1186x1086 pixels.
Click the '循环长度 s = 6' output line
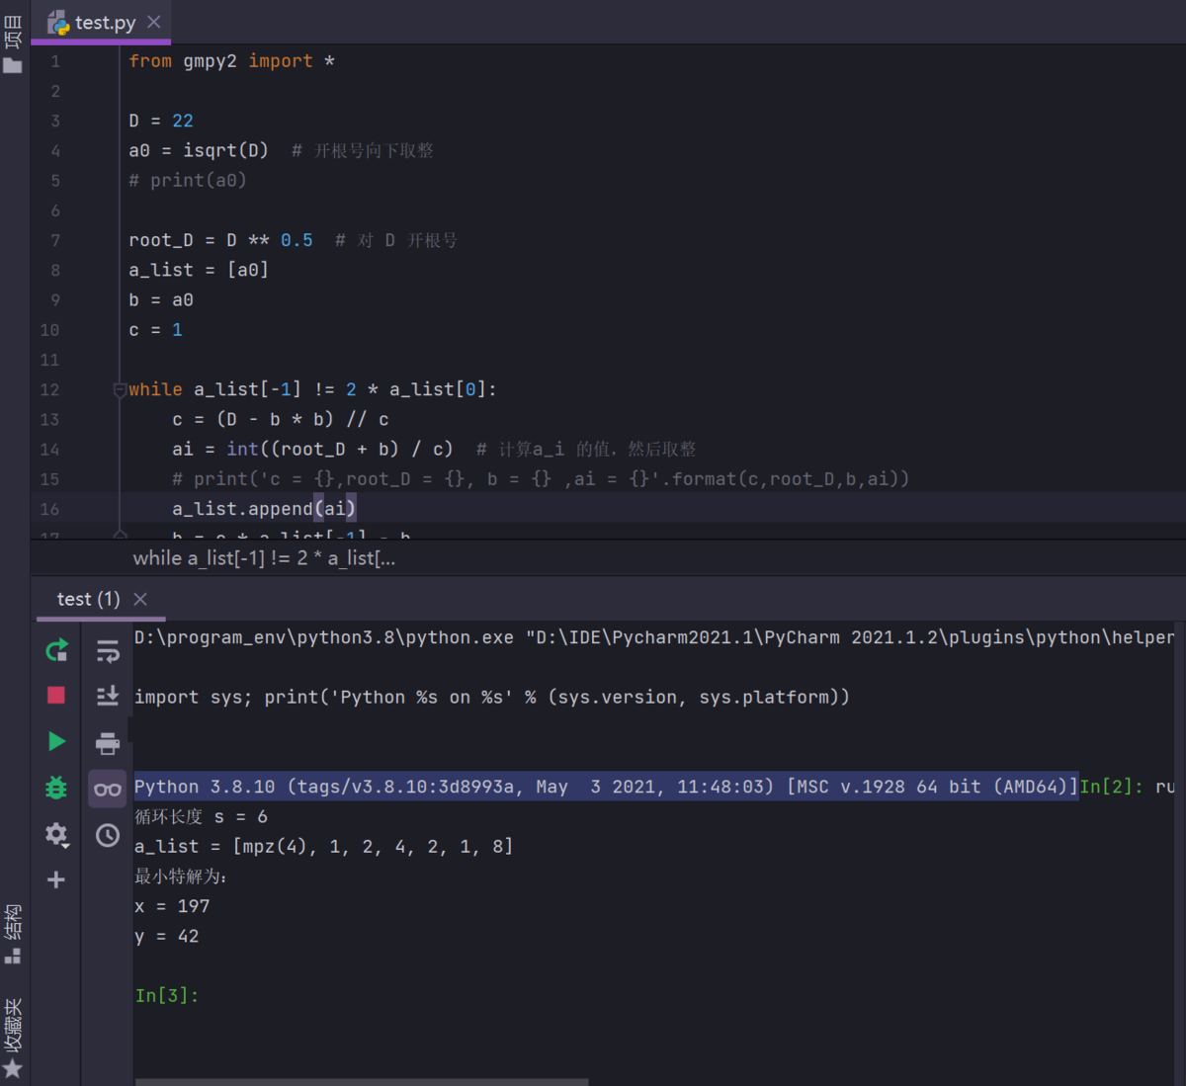tap(201, 817)
